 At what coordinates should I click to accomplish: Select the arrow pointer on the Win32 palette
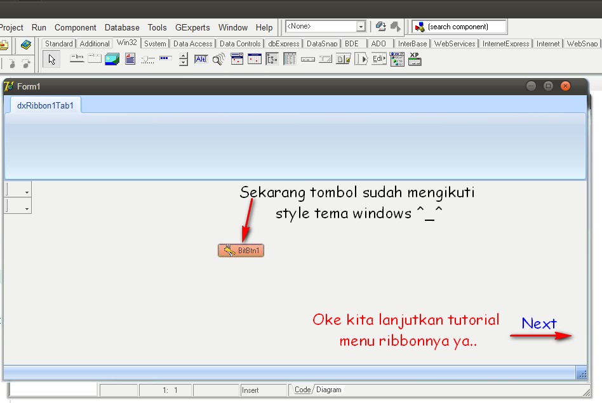[x=51, y=58]
